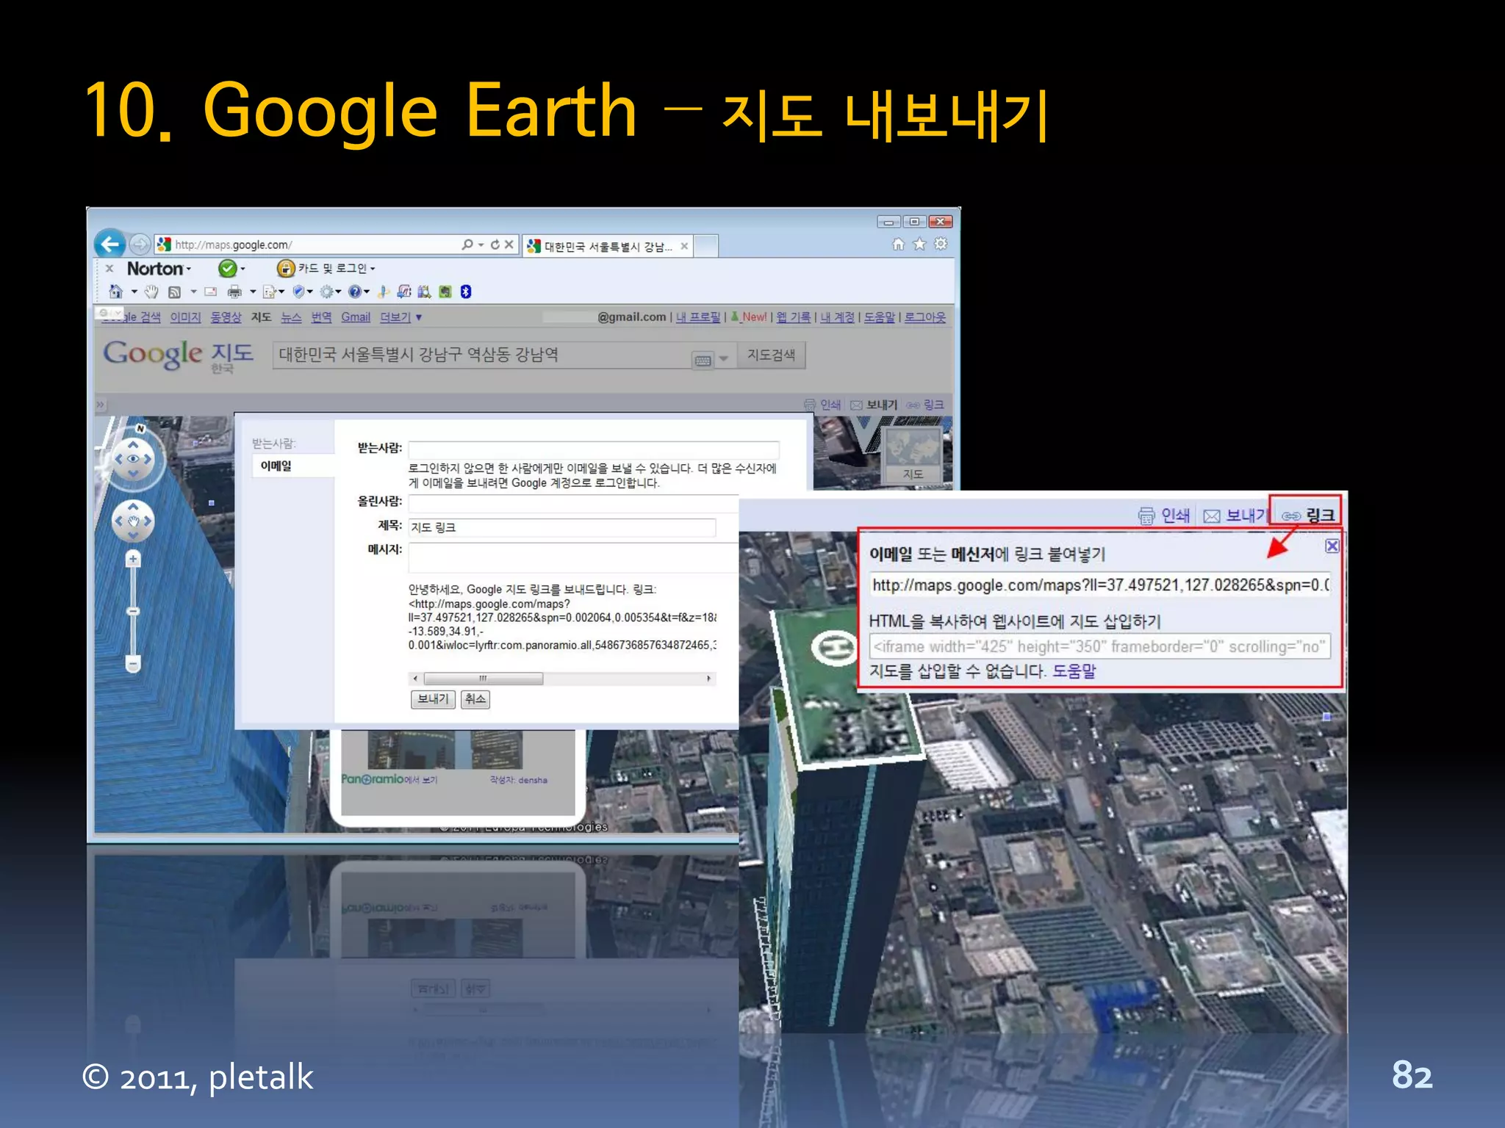Expand the home icon dropdown arrow
Image resolution: width=1505 pixels, height=1128 pixels.
(x=134, y=292)
